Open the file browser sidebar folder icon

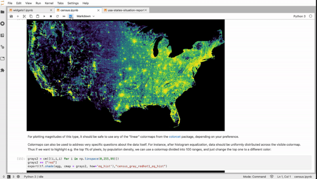point(2,12)
